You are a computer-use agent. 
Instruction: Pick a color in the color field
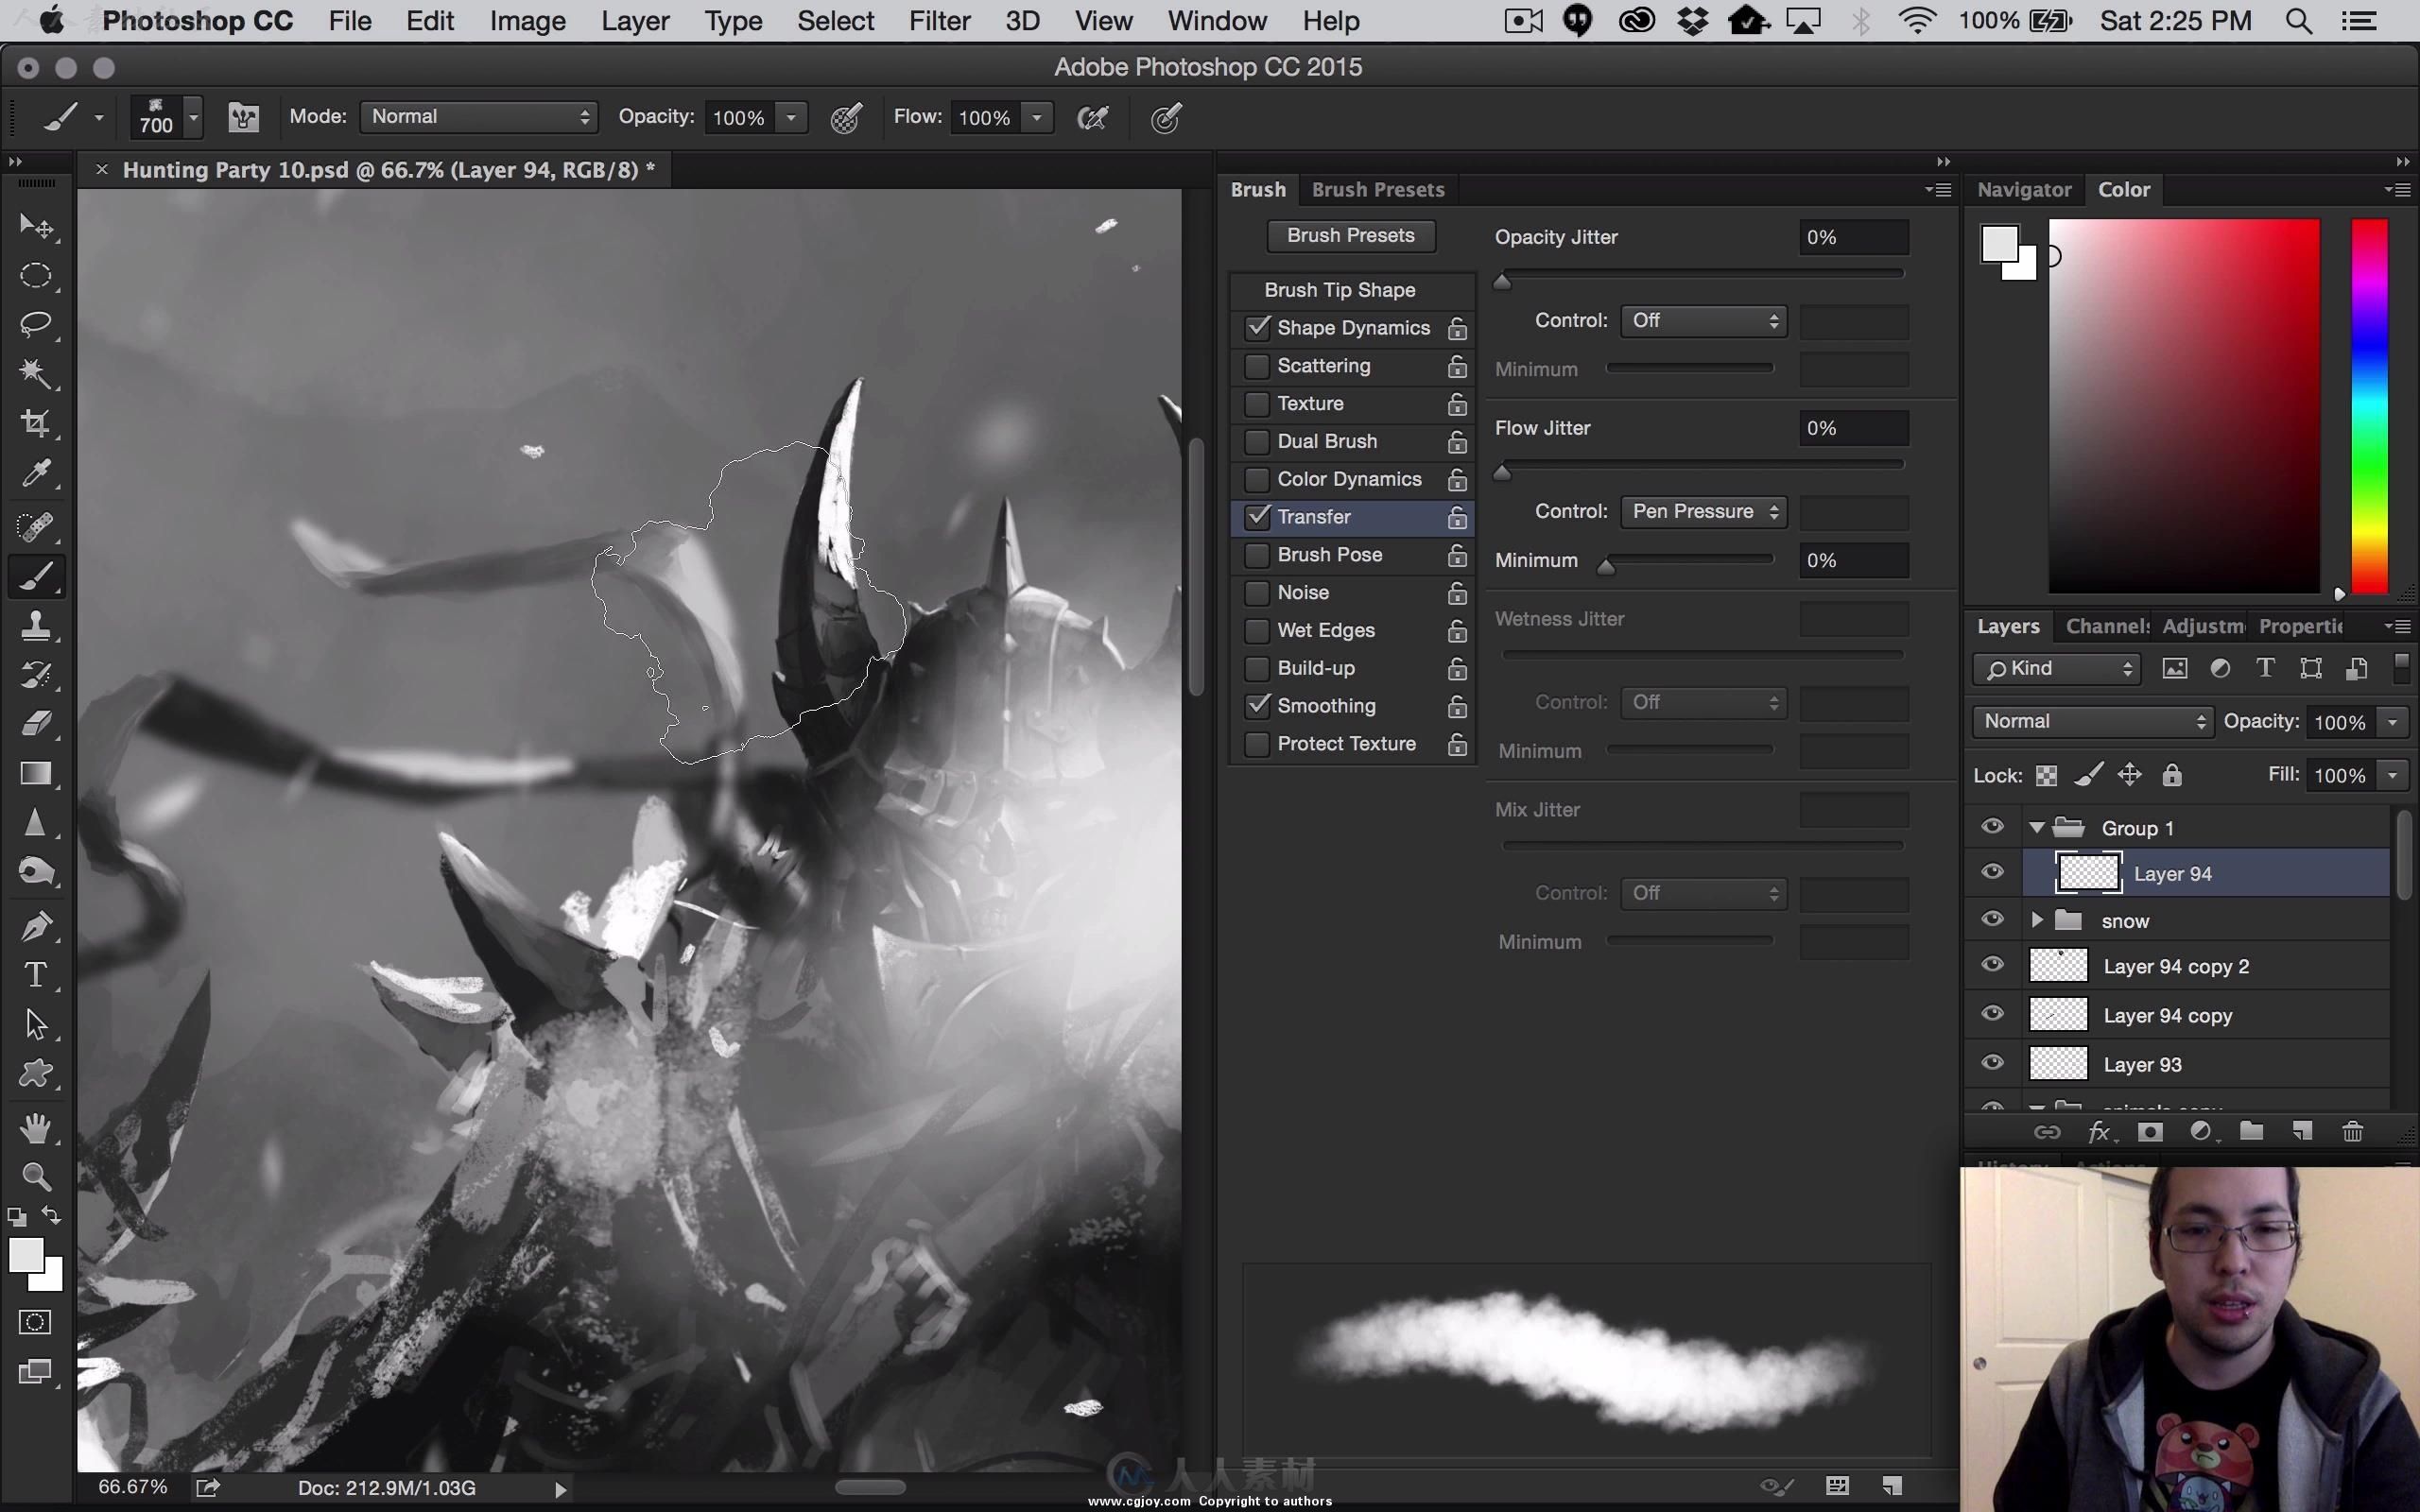click(2184, 406)
